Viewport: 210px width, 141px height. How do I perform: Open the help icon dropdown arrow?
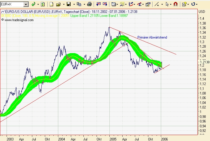point(188,4)
